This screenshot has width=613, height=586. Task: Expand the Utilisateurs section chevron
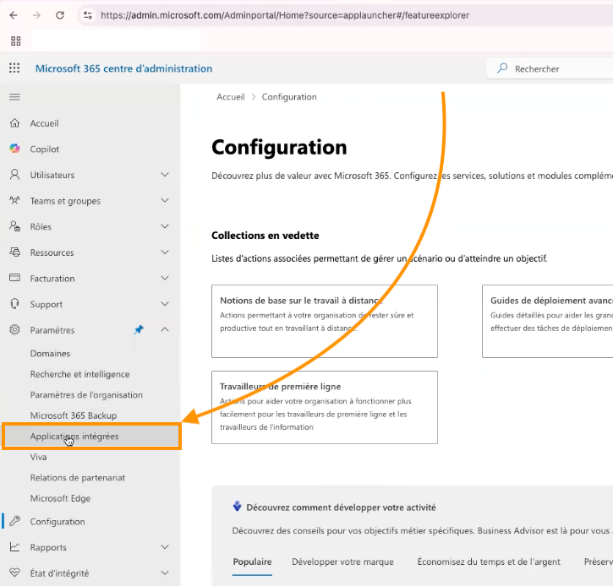[165, 175]
